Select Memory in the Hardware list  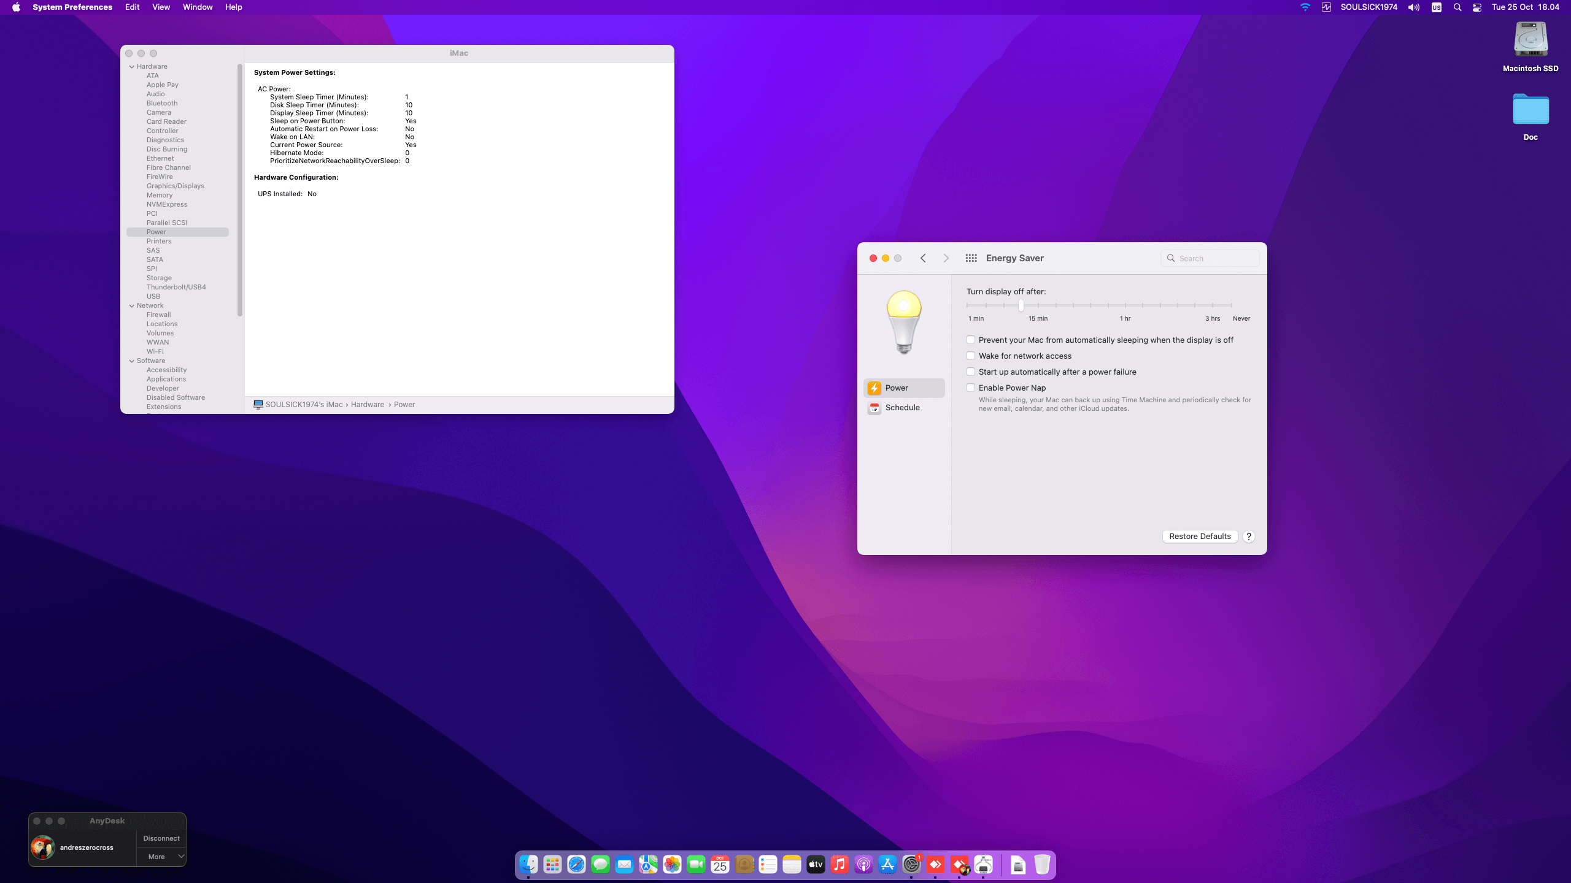pyautogui.click(x=160, y=195)
